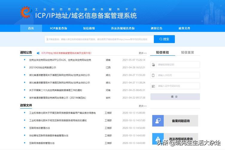Click the 江西 region label
The height and width of the screenshot is (150, 225).
pyautogui.click(x=108, y=67)
